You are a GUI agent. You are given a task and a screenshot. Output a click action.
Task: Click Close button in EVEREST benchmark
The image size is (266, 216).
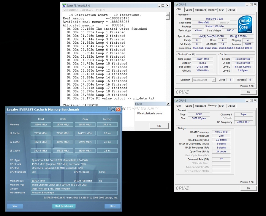pos(113,206)
